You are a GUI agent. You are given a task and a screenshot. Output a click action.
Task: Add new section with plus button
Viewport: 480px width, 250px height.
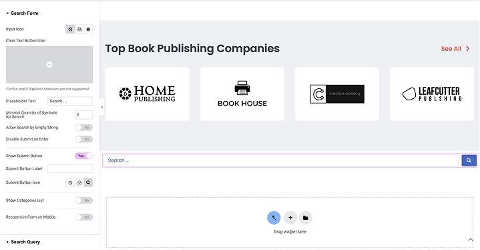tap(290, 218)
